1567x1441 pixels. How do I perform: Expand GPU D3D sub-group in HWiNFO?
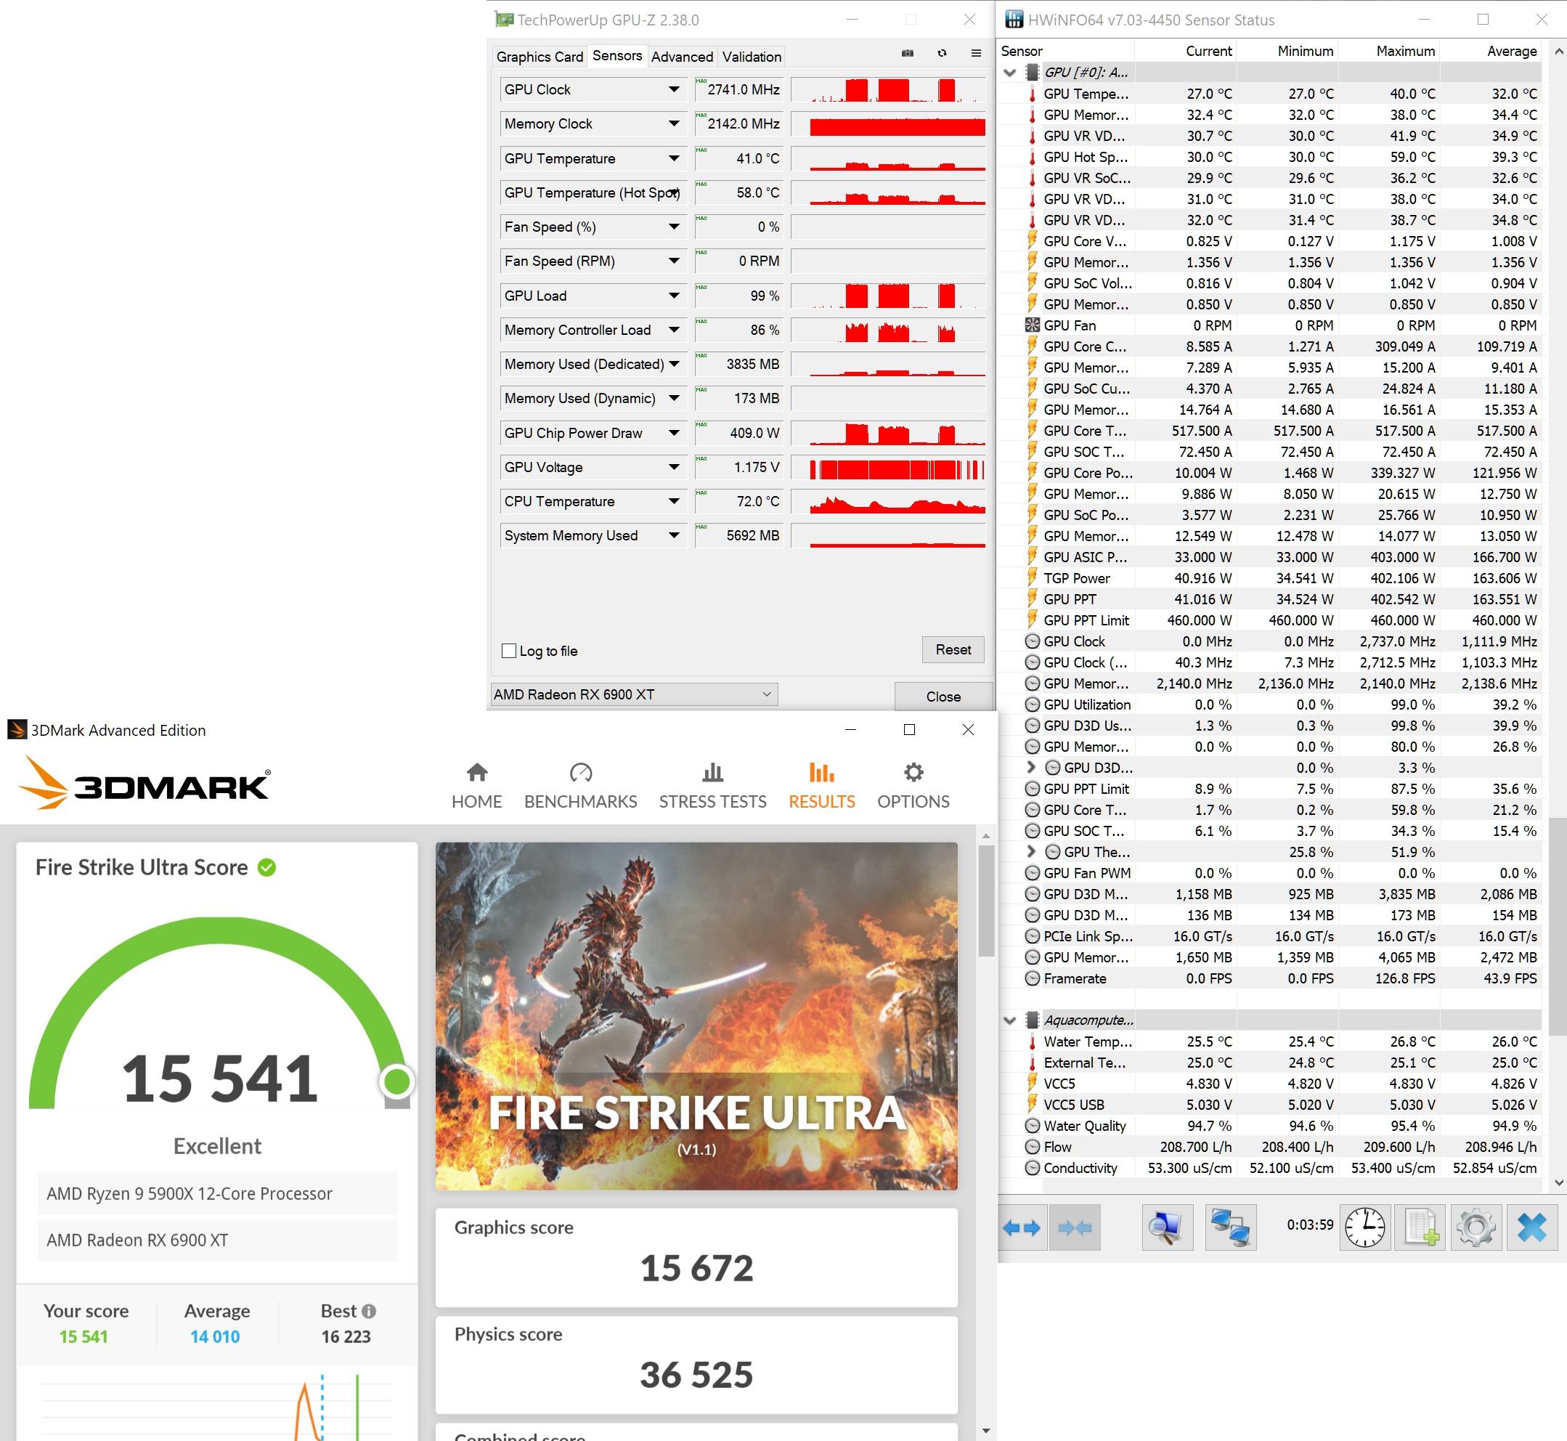(x=1031, y=767)
